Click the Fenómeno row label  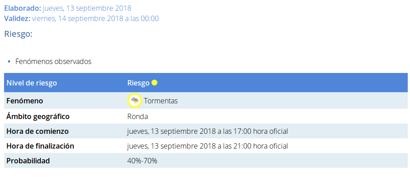click(x=25, y=101)
